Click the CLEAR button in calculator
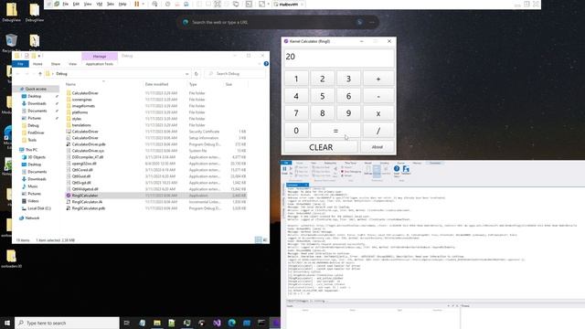The image size is (585, 329). click(321, 147)
